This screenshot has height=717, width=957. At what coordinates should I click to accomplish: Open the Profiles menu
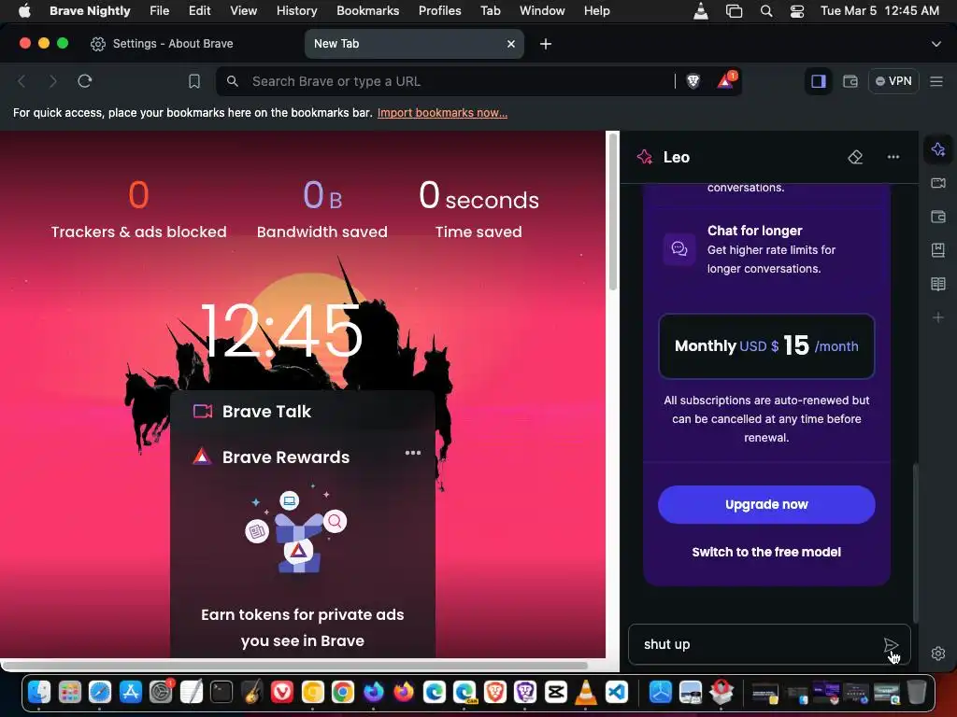tap(439, 10)
